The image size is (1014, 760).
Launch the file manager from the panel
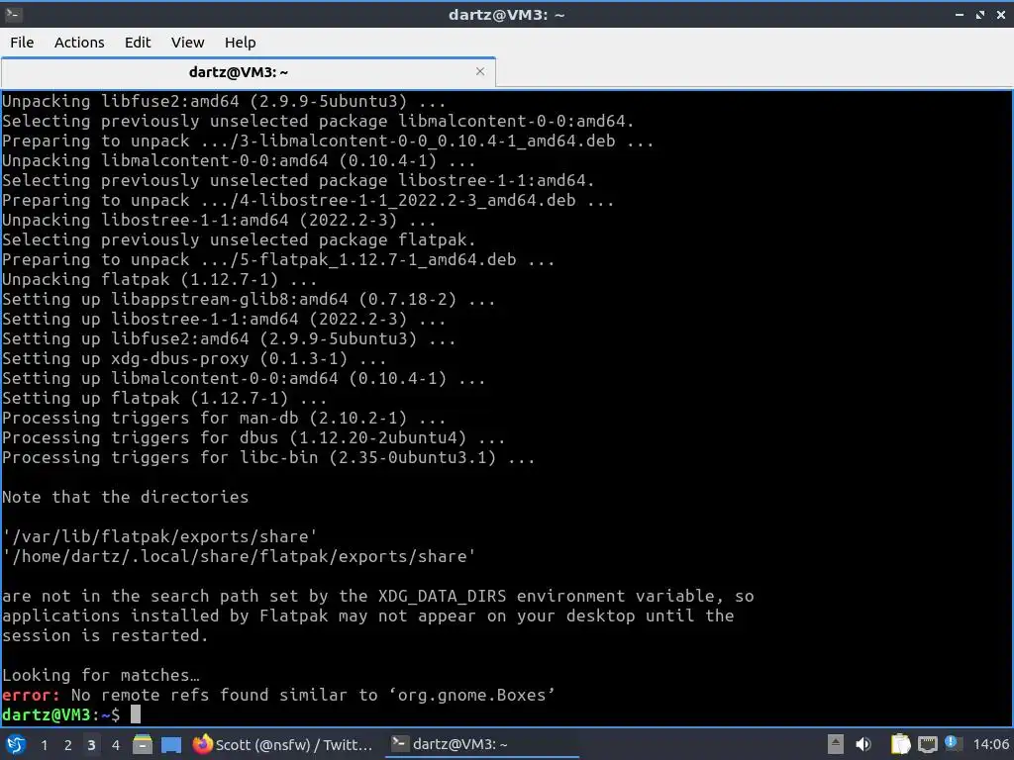point(143,744)
